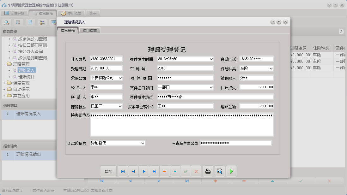Select 理赔统计 in the tree
Image resolution: width=347 pixels, height=195 pixels.
coord(26,77)
